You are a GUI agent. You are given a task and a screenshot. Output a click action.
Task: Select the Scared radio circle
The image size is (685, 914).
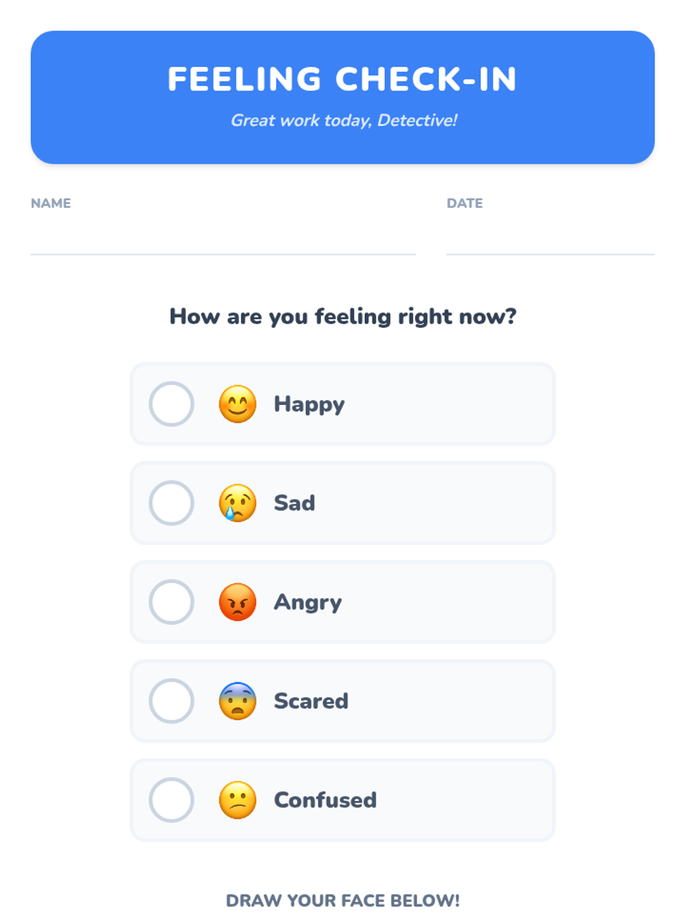[171, 701]
